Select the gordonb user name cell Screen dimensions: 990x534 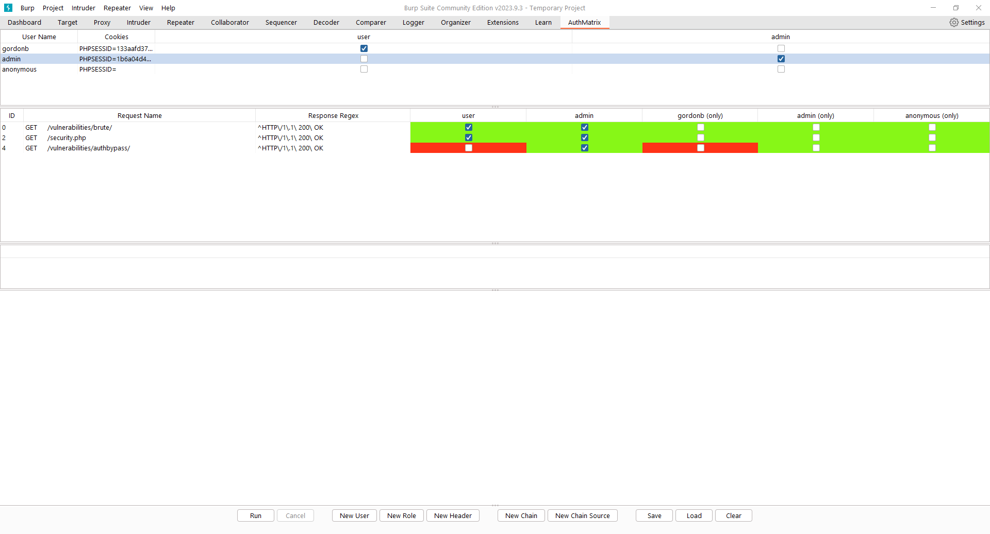coord(39,48)
